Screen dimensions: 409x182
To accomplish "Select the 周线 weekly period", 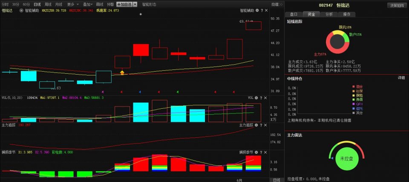I will [48, 4].
